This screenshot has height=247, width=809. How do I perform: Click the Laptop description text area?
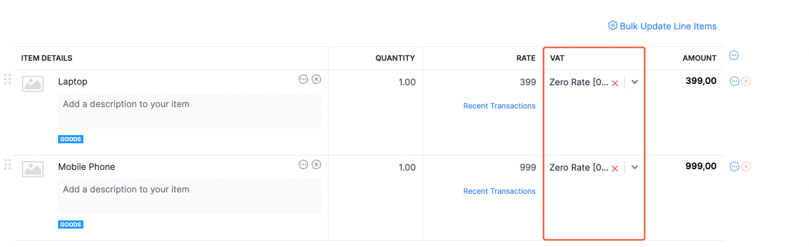click(189, 111)
